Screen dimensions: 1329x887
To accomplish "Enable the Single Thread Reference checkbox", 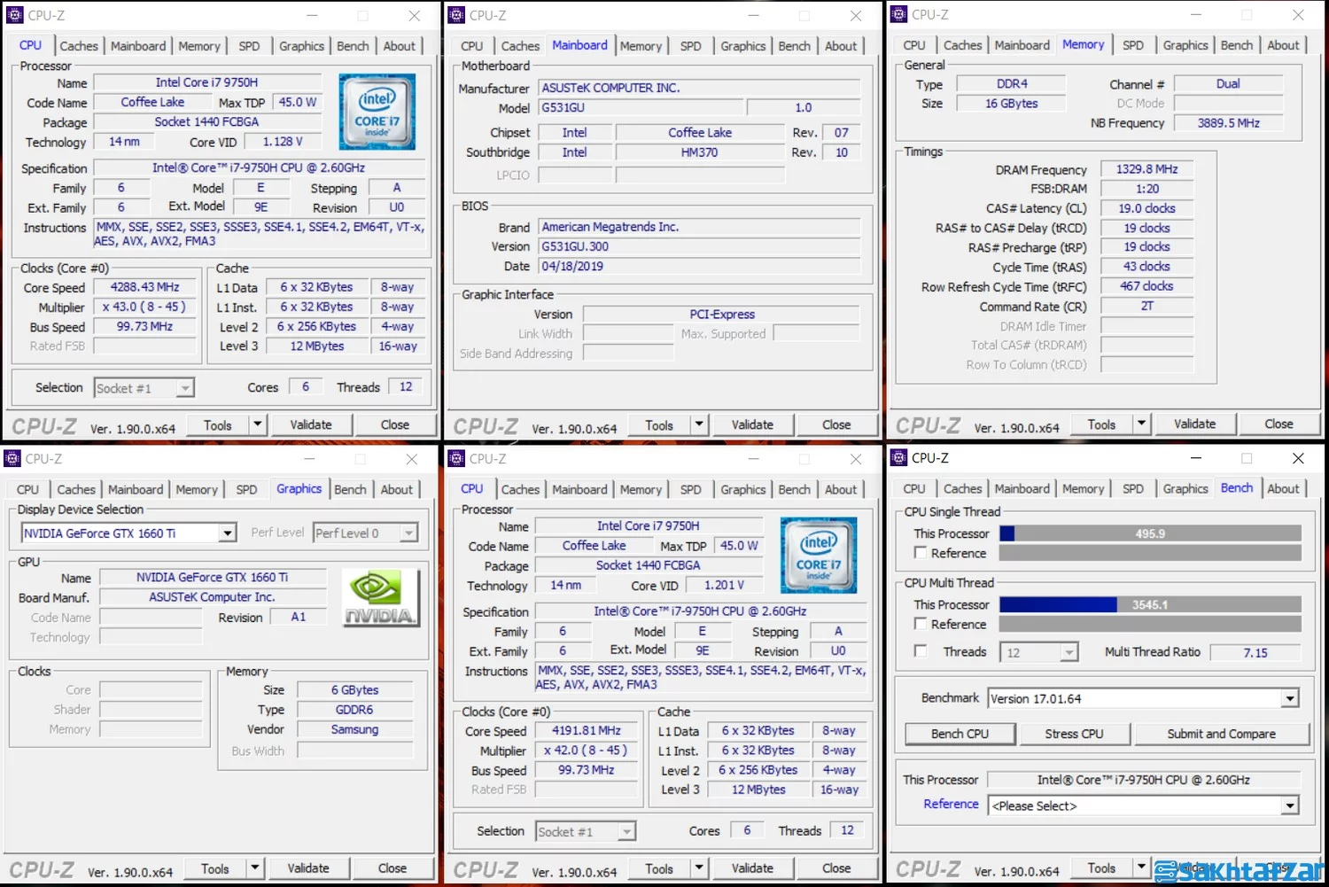I will (921, 552).
